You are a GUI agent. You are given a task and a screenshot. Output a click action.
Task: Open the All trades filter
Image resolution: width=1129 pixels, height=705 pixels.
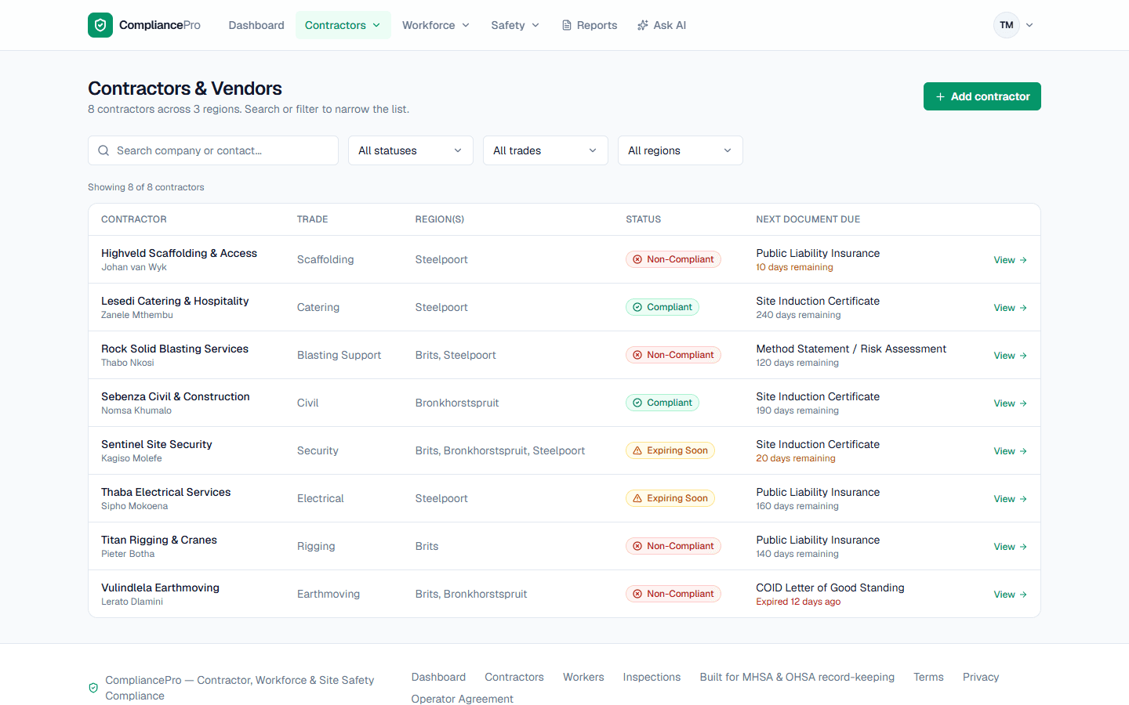click(x=546, y=150)
